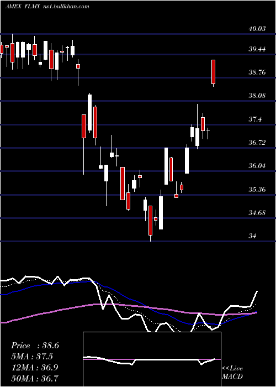Click the ns1.bullkhan.com source text

(66, 7)
